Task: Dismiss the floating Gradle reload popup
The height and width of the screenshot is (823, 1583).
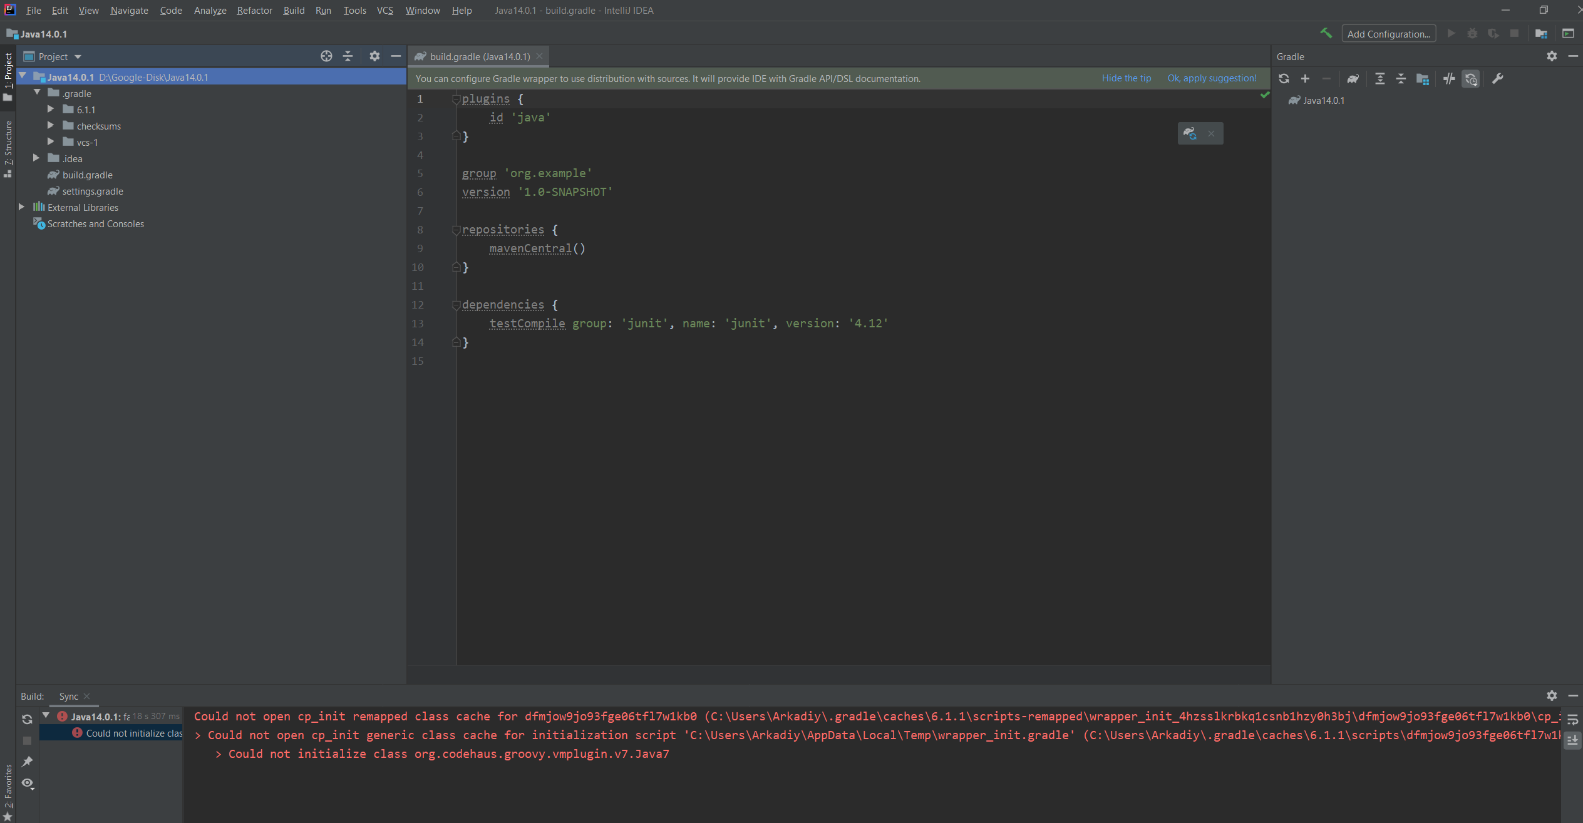Action: pyautogui.click(x=1211, y=133)
